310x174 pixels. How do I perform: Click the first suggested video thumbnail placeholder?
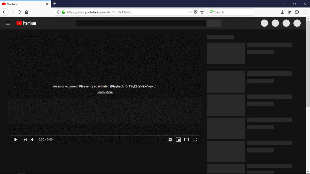(226, 53)
